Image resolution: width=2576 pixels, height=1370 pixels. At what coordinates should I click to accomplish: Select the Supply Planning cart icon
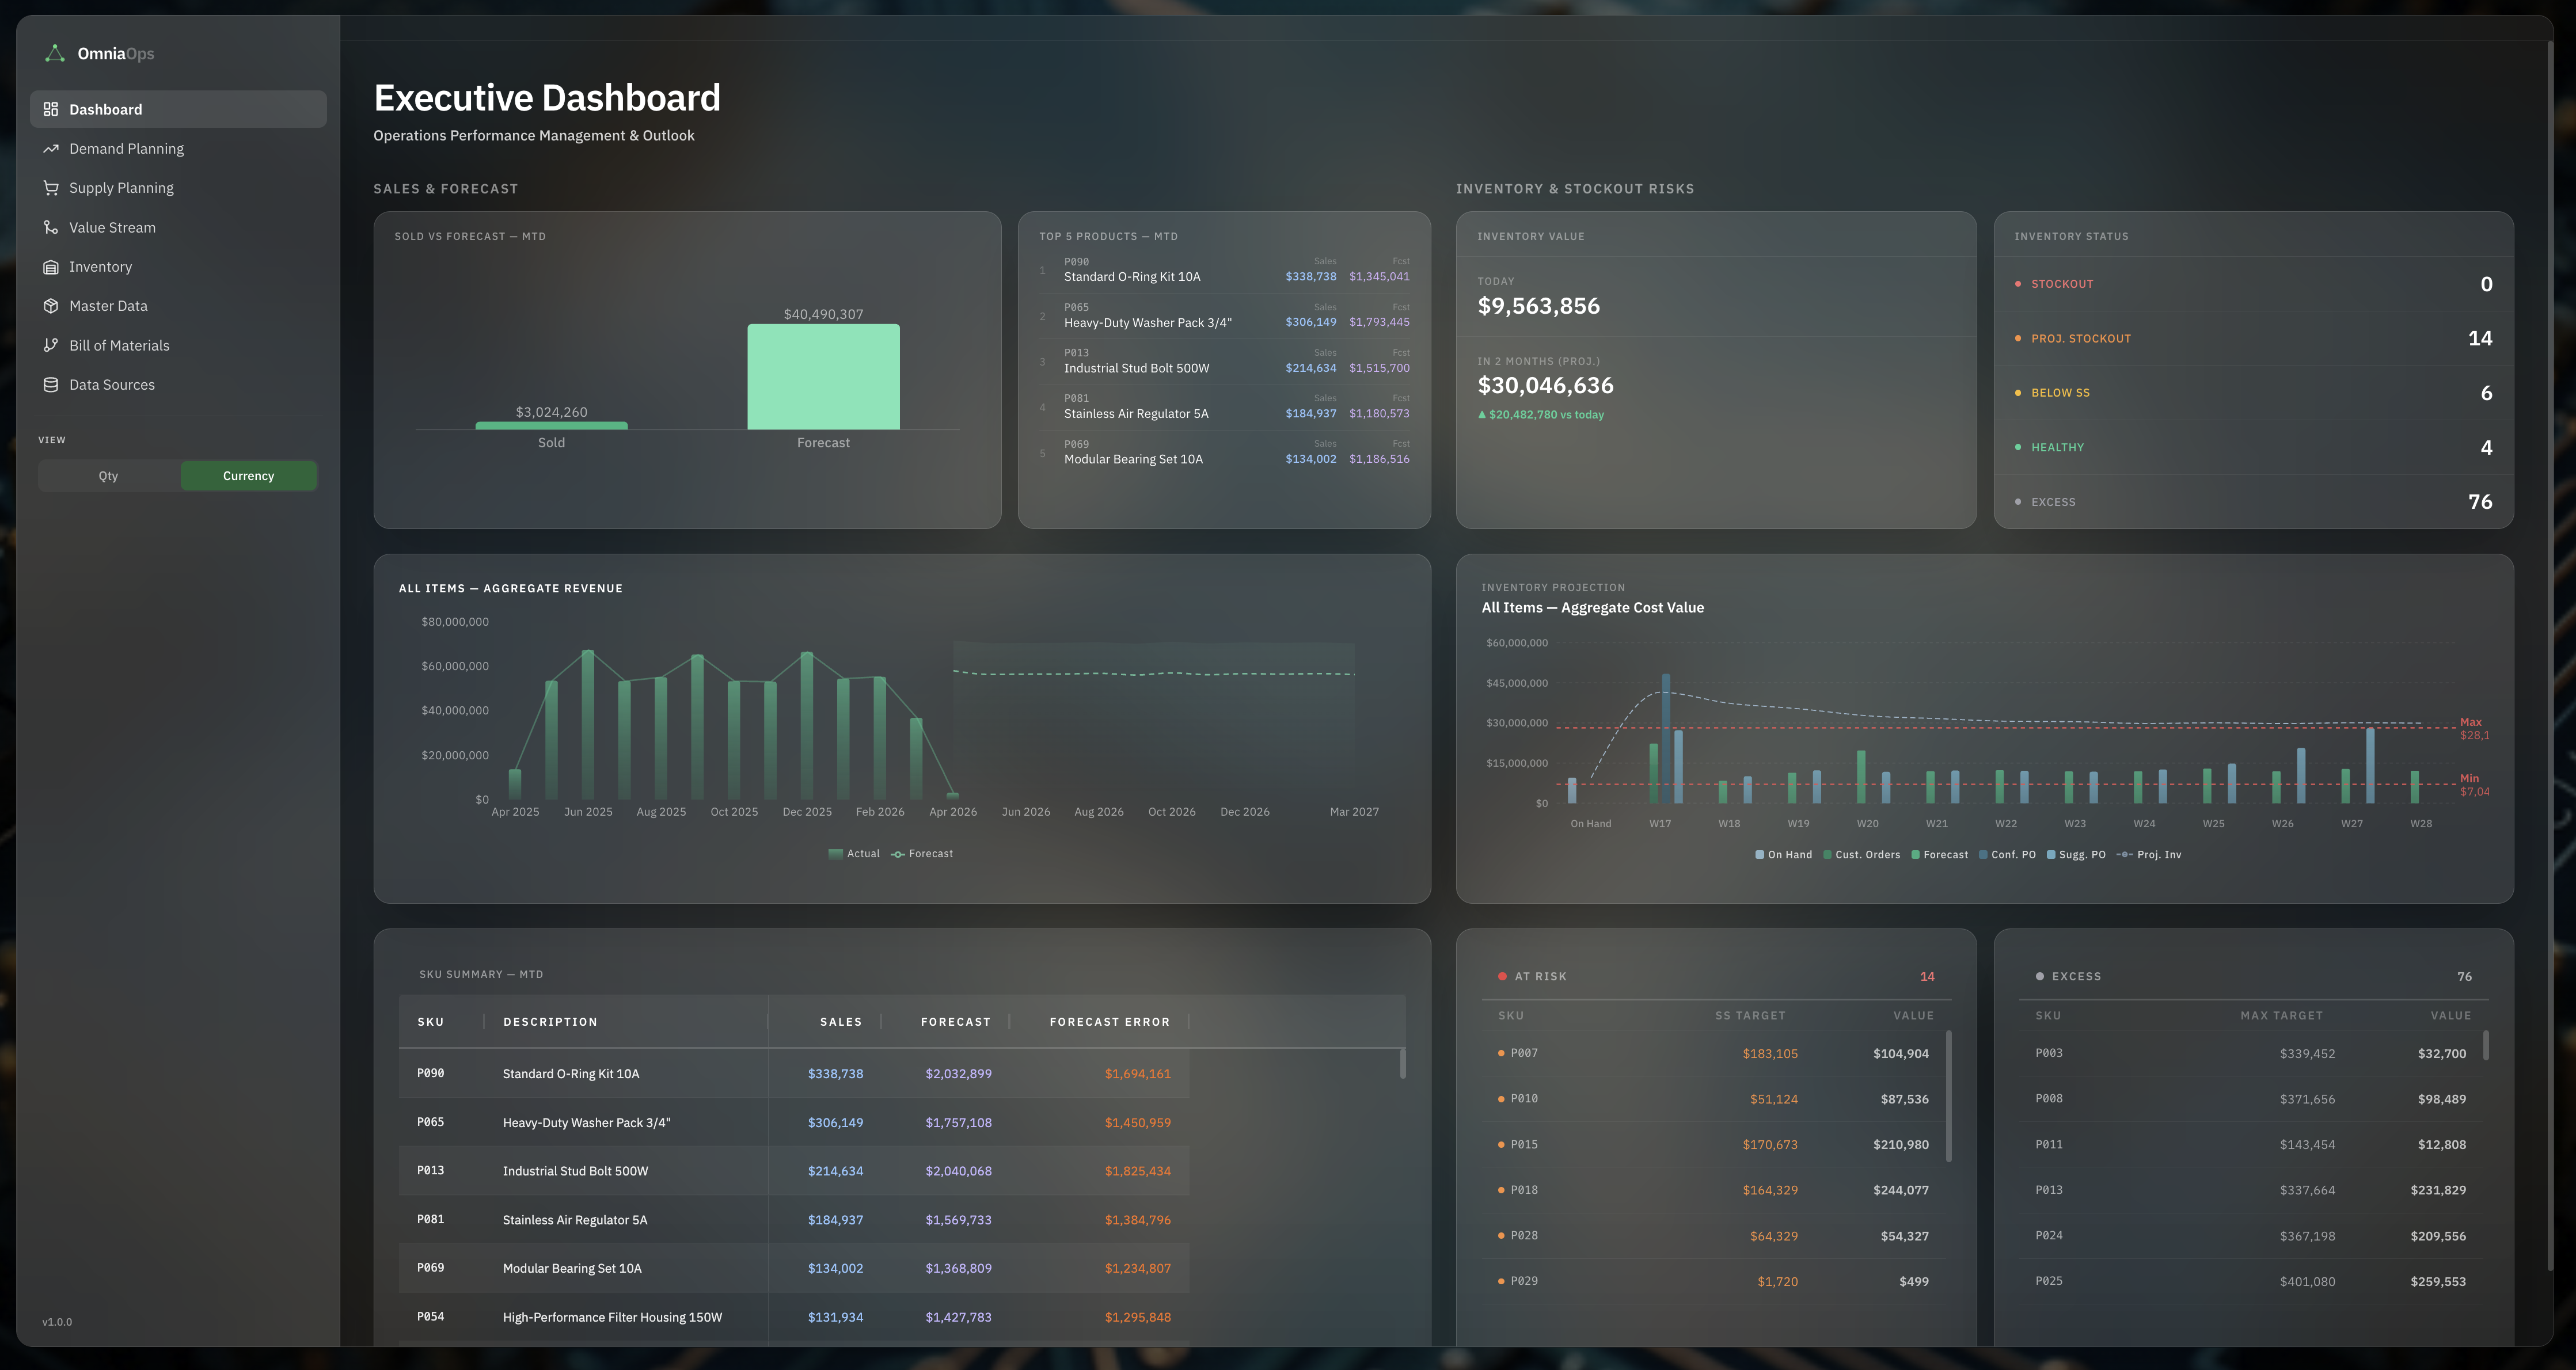tap(51, 187)
